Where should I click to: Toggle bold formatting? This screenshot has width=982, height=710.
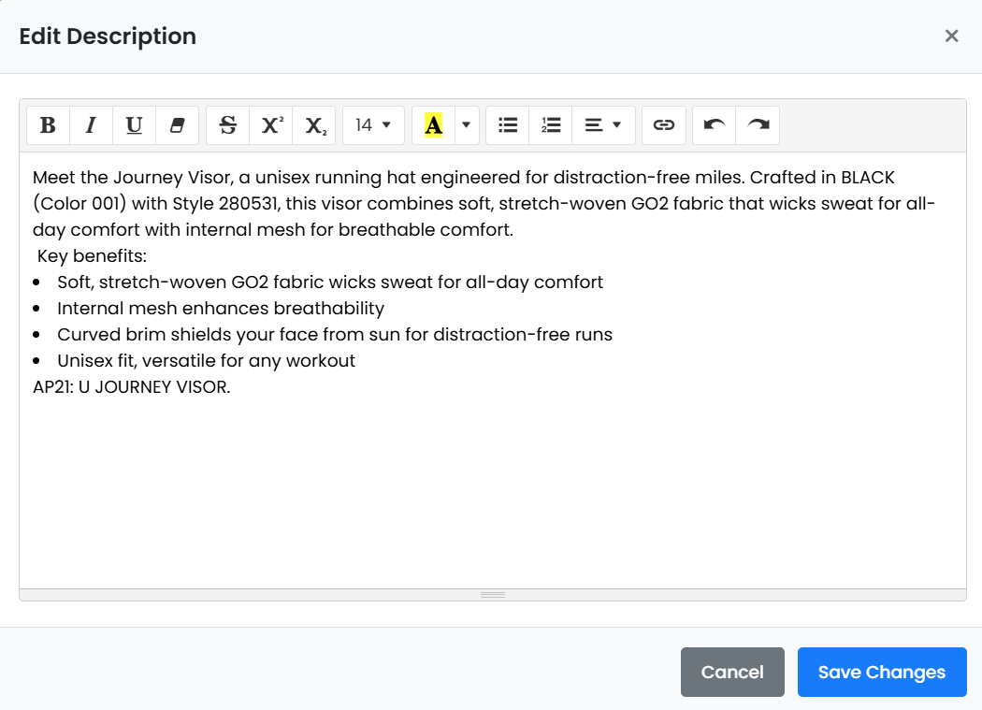point(49,125)
